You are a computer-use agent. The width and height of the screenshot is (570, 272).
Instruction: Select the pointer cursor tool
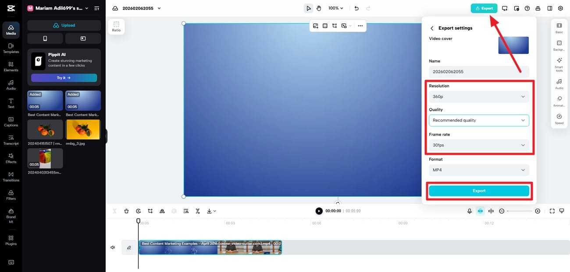[x=309, y=8]
